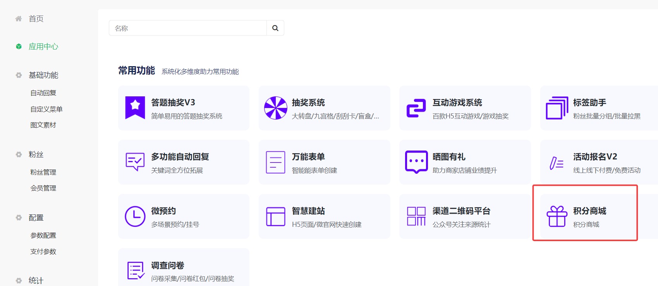This screenshot has height=286, width=658.
Task: Open 会员管理 in the sidebar
Action: 43,188
